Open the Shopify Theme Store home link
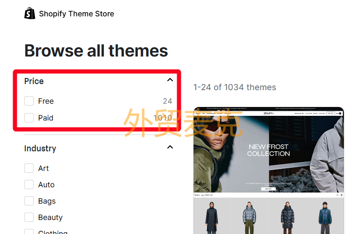Image resolution: width=358 pixels, height=234 pixels. tap(76, 14)
